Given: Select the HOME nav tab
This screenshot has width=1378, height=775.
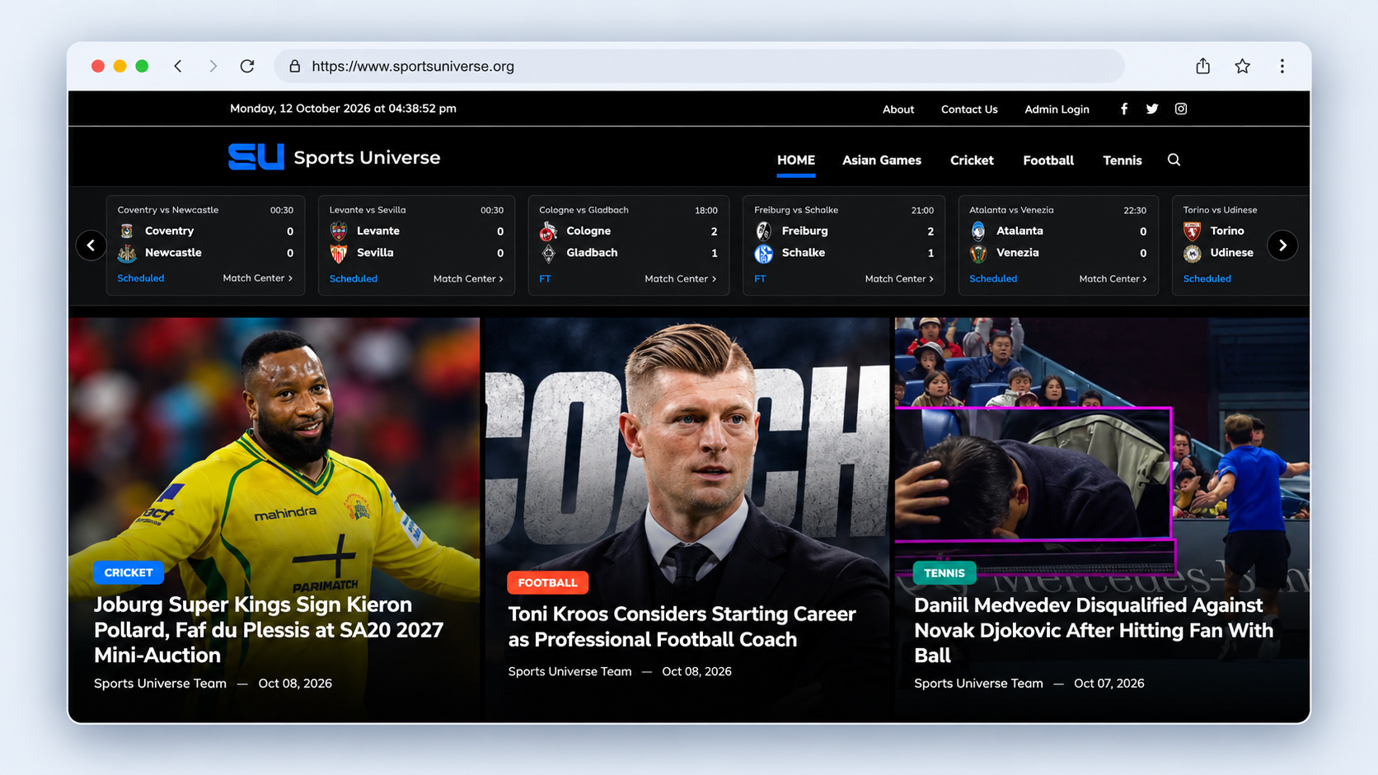Looking at the screenshot, I should 796,161.
